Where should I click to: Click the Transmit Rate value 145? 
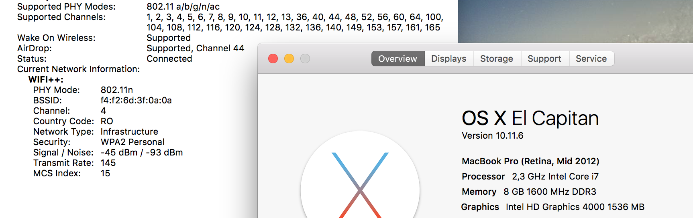(x=108, y=163)
